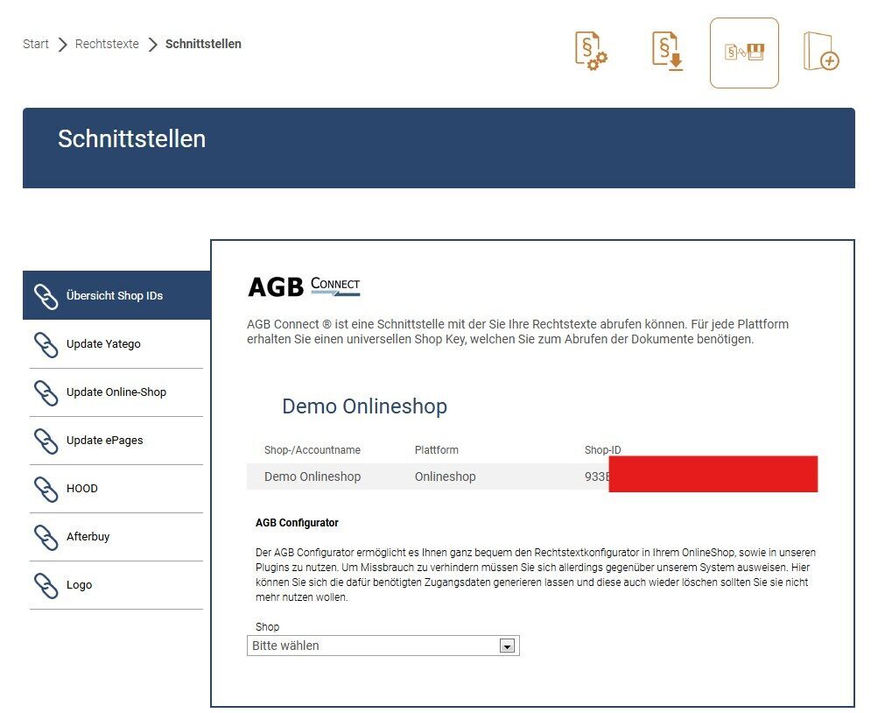The height and width of the screenshot is (713, 892).
Task: Click chain icon beside Update Online-Shop
Action: (46, 393)
